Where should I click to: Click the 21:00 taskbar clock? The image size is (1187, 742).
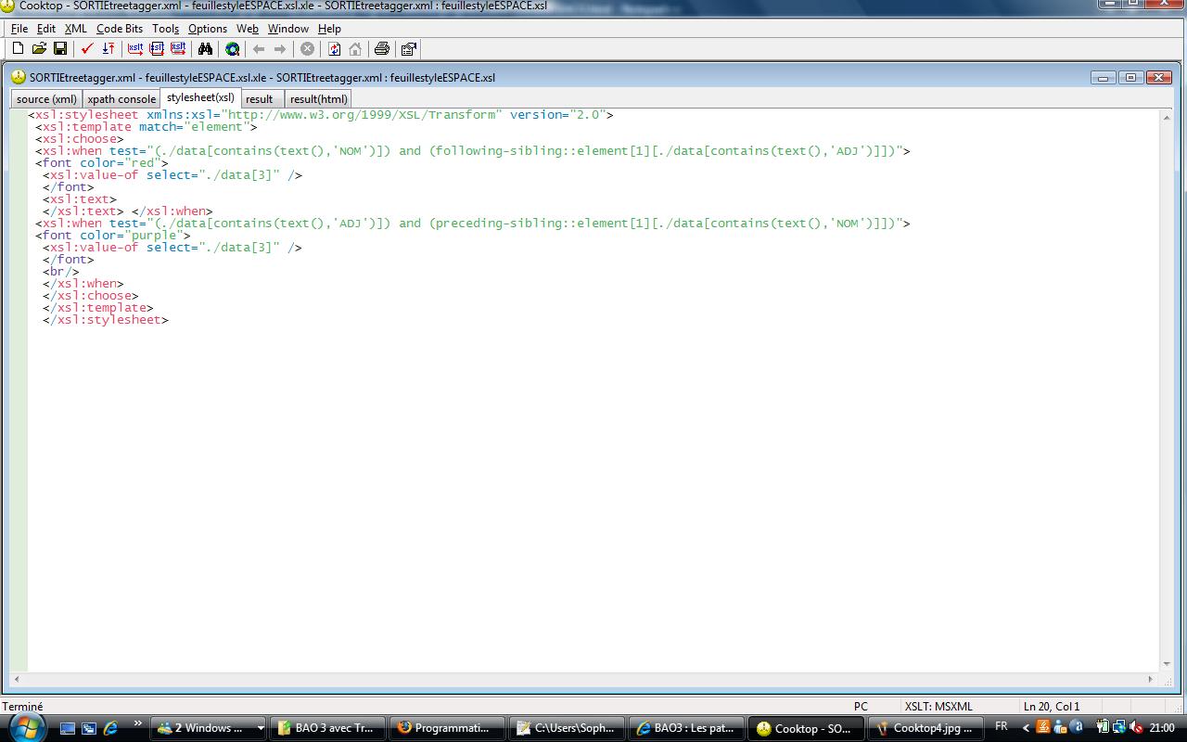pyautogui.click(x=1162, y=728)
